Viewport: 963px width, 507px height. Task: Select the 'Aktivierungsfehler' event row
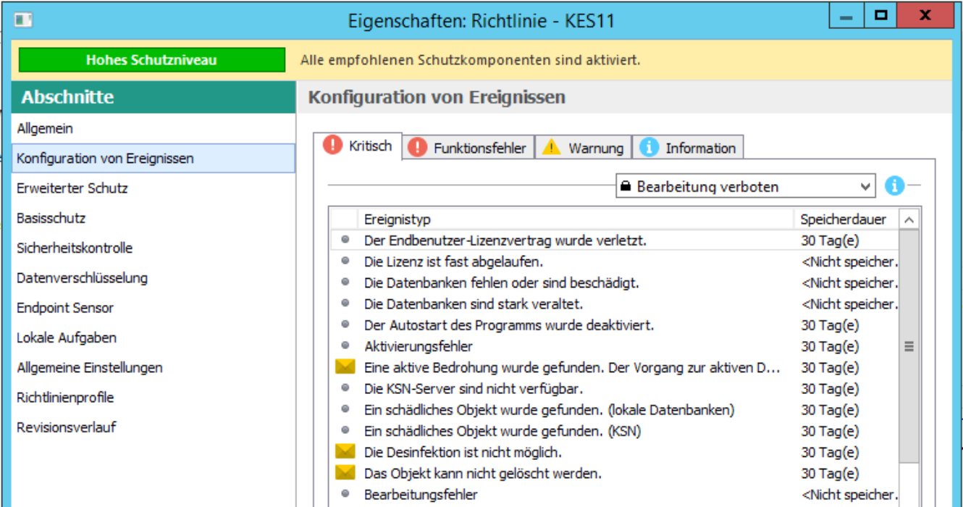tap(613, 345)
